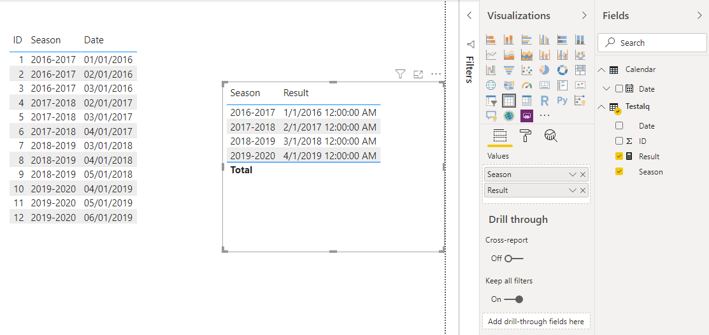Tick the Calendar Date hierarchy checkbox
The height and width of the screenshot is (335, 709).
point(619,89)
